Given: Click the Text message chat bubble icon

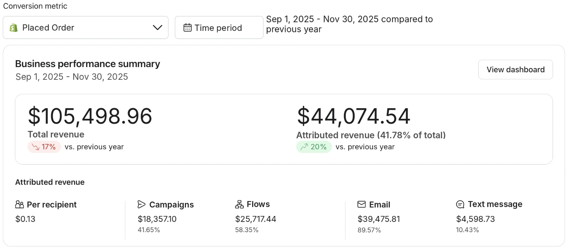Looking at the screenshot, I should [x=460, y=204].
